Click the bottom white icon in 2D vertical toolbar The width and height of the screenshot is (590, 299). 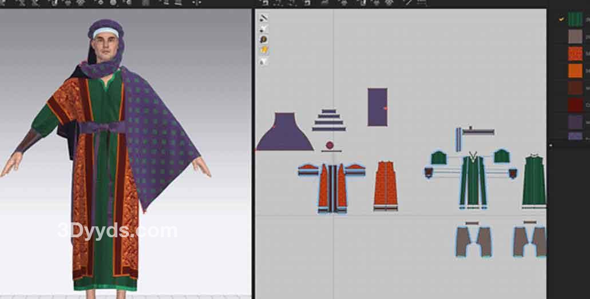pos(264,61)
